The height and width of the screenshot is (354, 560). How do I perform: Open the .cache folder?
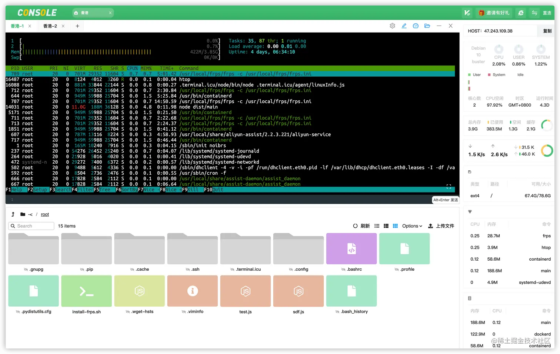(x=139, y=248)
